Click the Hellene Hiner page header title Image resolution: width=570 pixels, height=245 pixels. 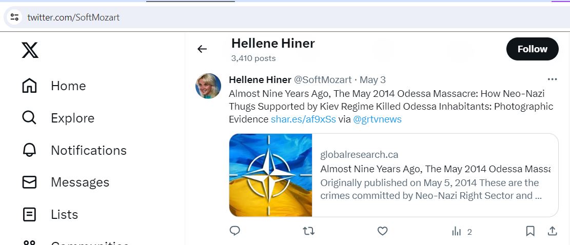tap(273, 43)
